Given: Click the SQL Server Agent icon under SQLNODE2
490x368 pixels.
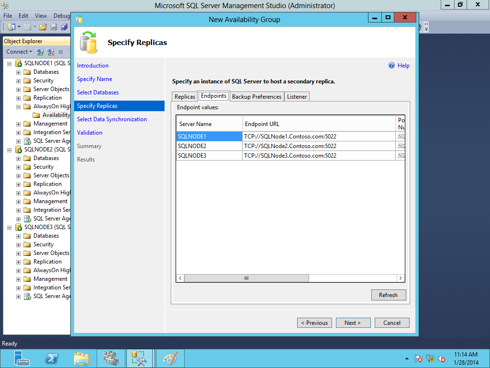Looking at the screenshot, I should [27, 218].
